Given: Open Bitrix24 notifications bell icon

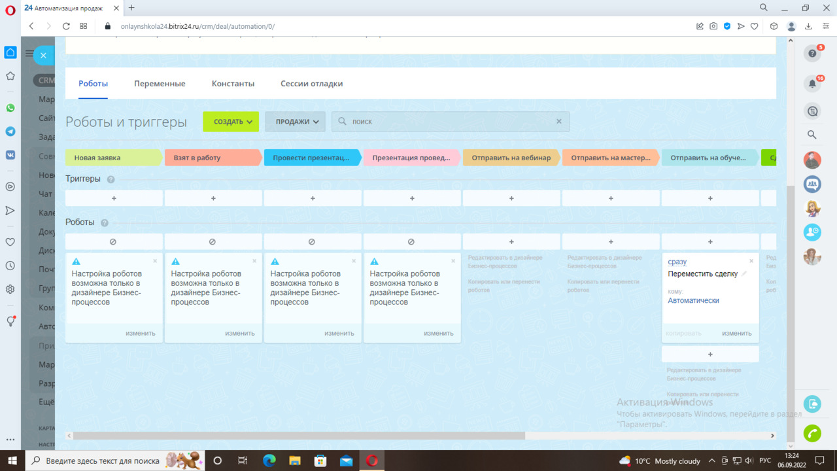Looking at the screenshot, I should (x=813, y=83).
